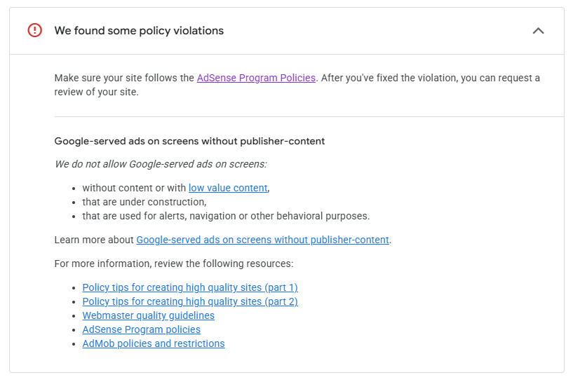The image size is (573, 382).
Task: Open Google-served ads on screens without publisher-content link
Action: (262, 240)
